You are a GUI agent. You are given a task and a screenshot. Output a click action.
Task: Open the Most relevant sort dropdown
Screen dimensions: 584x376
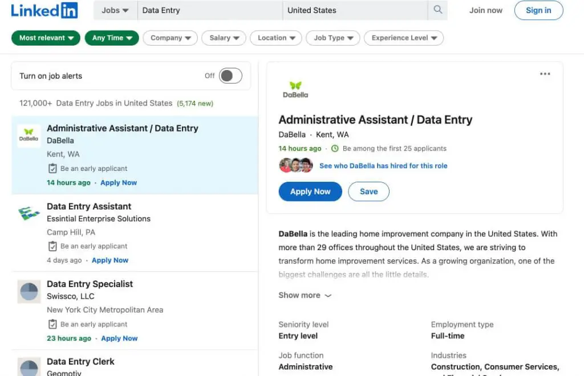(46, 38)
